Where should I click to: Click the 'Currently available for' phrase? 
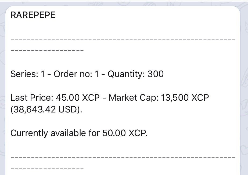point(55,133)
